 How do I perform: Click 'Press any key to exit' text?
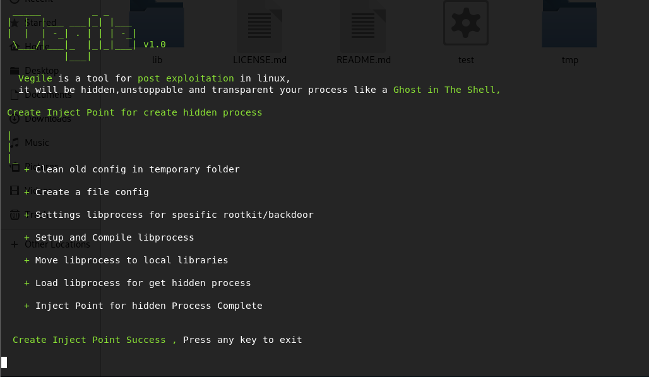(x=242, y=340)
